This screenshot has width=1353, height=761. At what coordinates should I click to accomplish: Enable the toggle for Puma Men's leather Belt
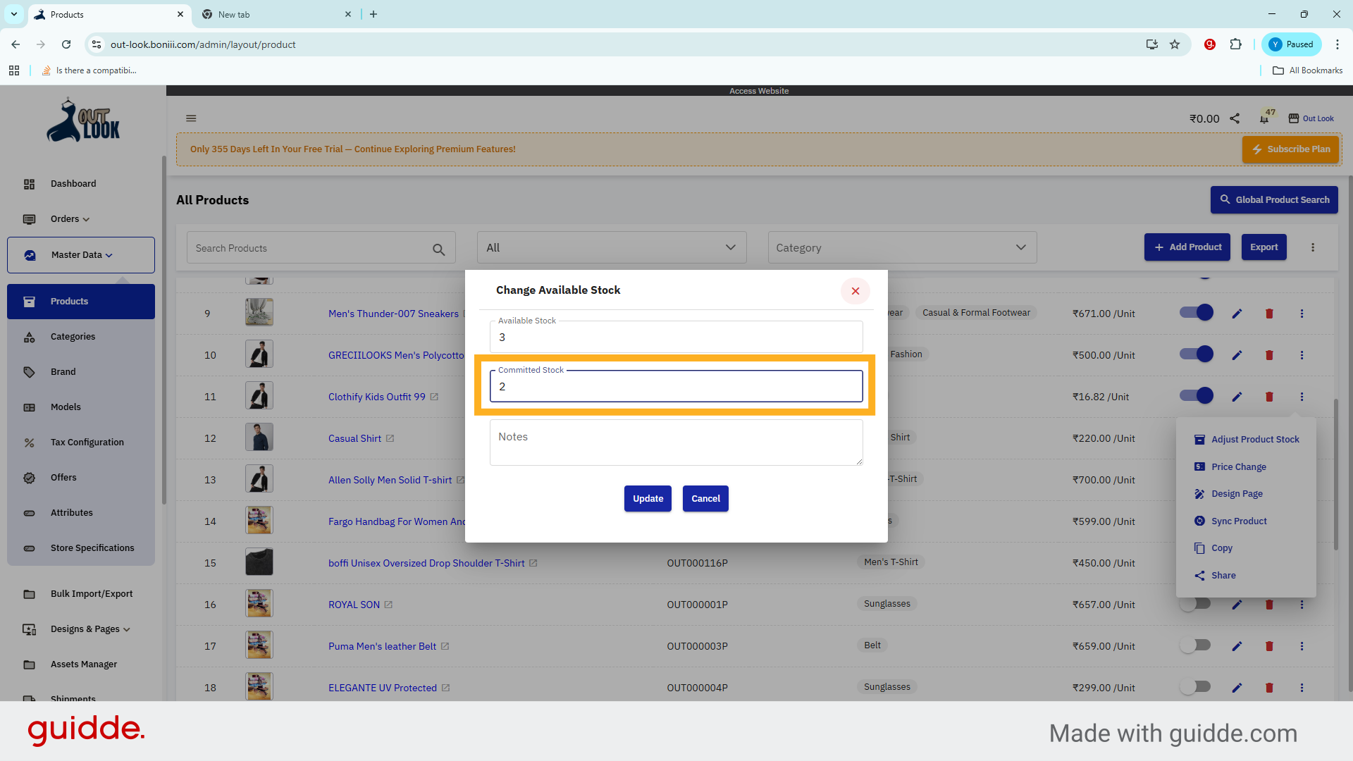[x=1196, y=645]
